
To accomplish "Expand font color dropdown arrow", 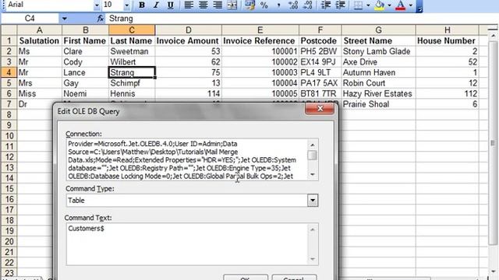I will (x=410, y=5).
